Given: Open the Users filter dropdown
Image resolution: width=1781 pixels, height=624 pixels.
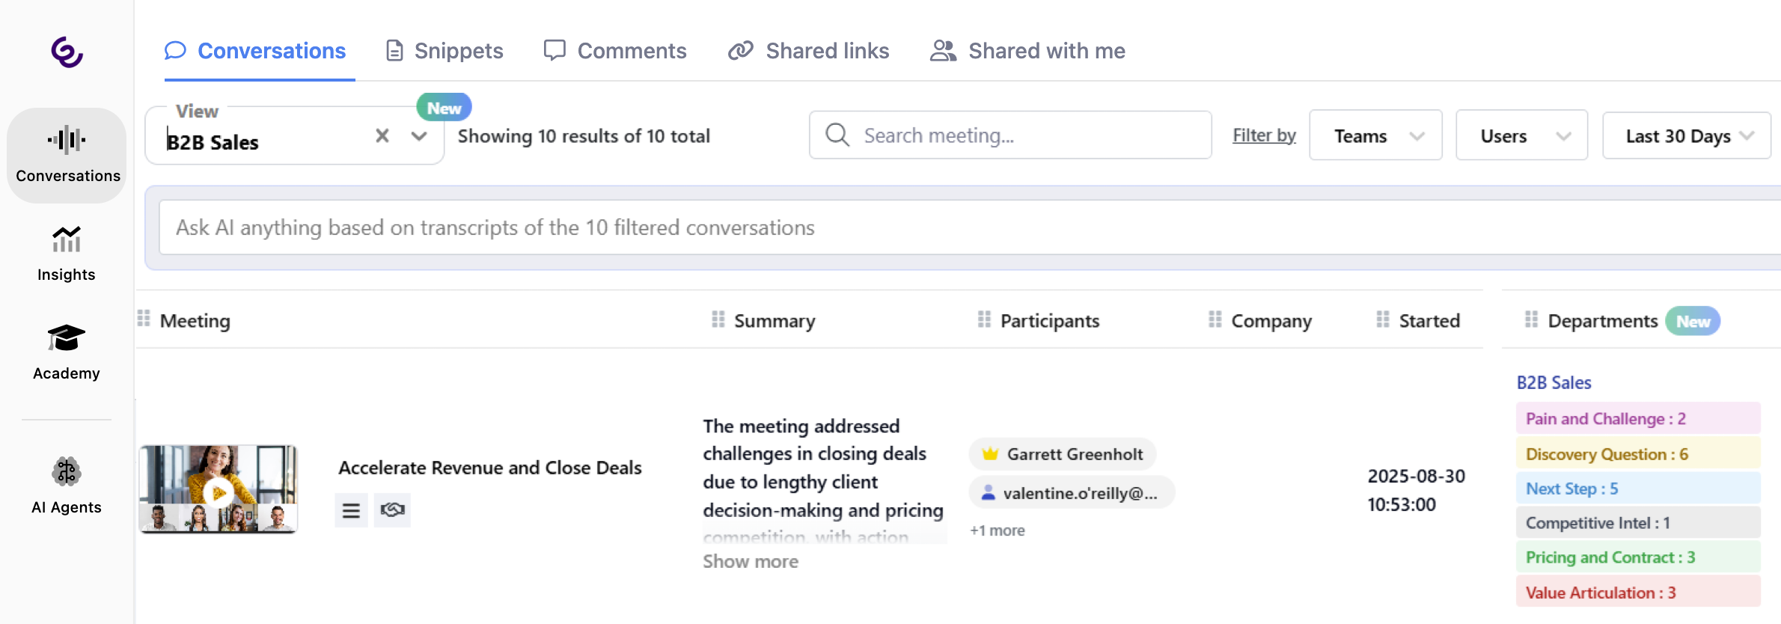Looking at the screenshot, I should point(1521,135).
